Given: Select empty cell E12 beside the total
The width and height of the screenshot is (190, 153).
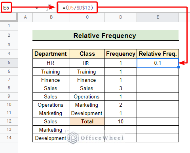Looking at the screenshot, I should 158,121.
